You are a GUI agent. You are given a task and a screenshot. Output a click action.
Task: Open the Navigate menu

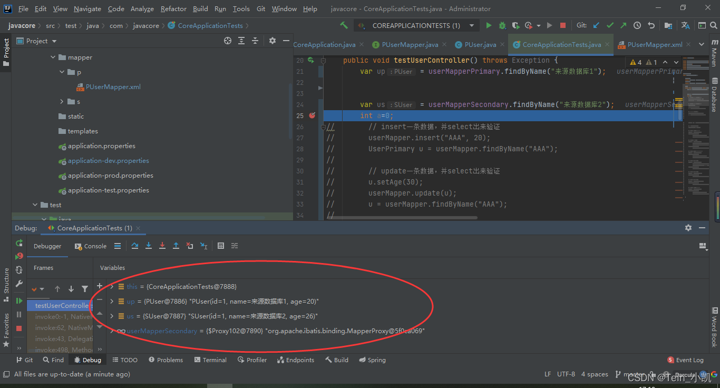87,8
